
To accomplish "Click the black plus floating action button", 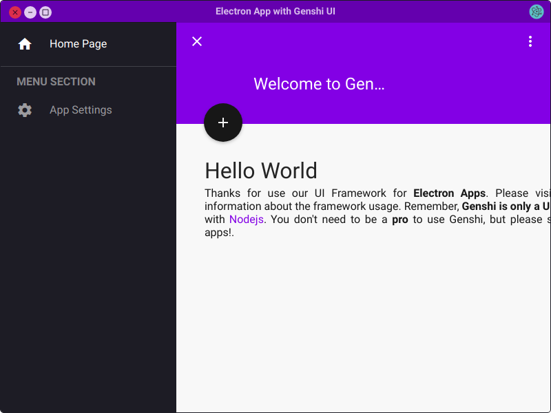I will tap(223, 123).
